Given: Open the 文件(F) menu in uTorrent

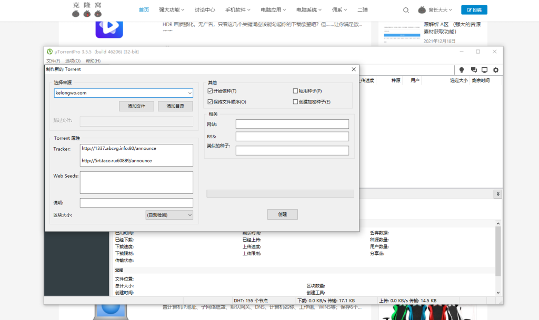Looking at the screenshot, I should coord(53,61).
